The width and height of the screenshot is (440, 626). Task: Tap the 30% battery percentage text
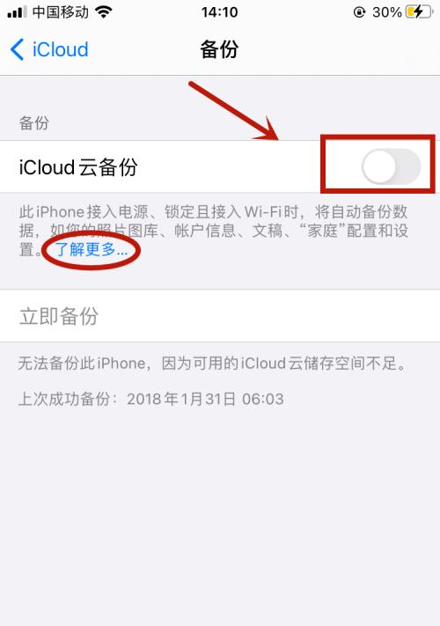[x=386, y=12]
